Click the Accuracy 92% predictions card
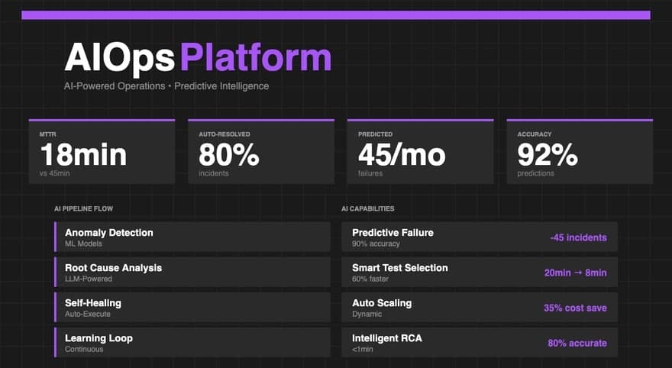This screenshot has width=672, height=368. pos(580,152)
